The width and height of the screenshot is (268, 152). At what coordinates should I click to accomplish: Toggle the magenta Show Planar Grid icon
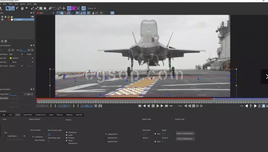(74, 8)
